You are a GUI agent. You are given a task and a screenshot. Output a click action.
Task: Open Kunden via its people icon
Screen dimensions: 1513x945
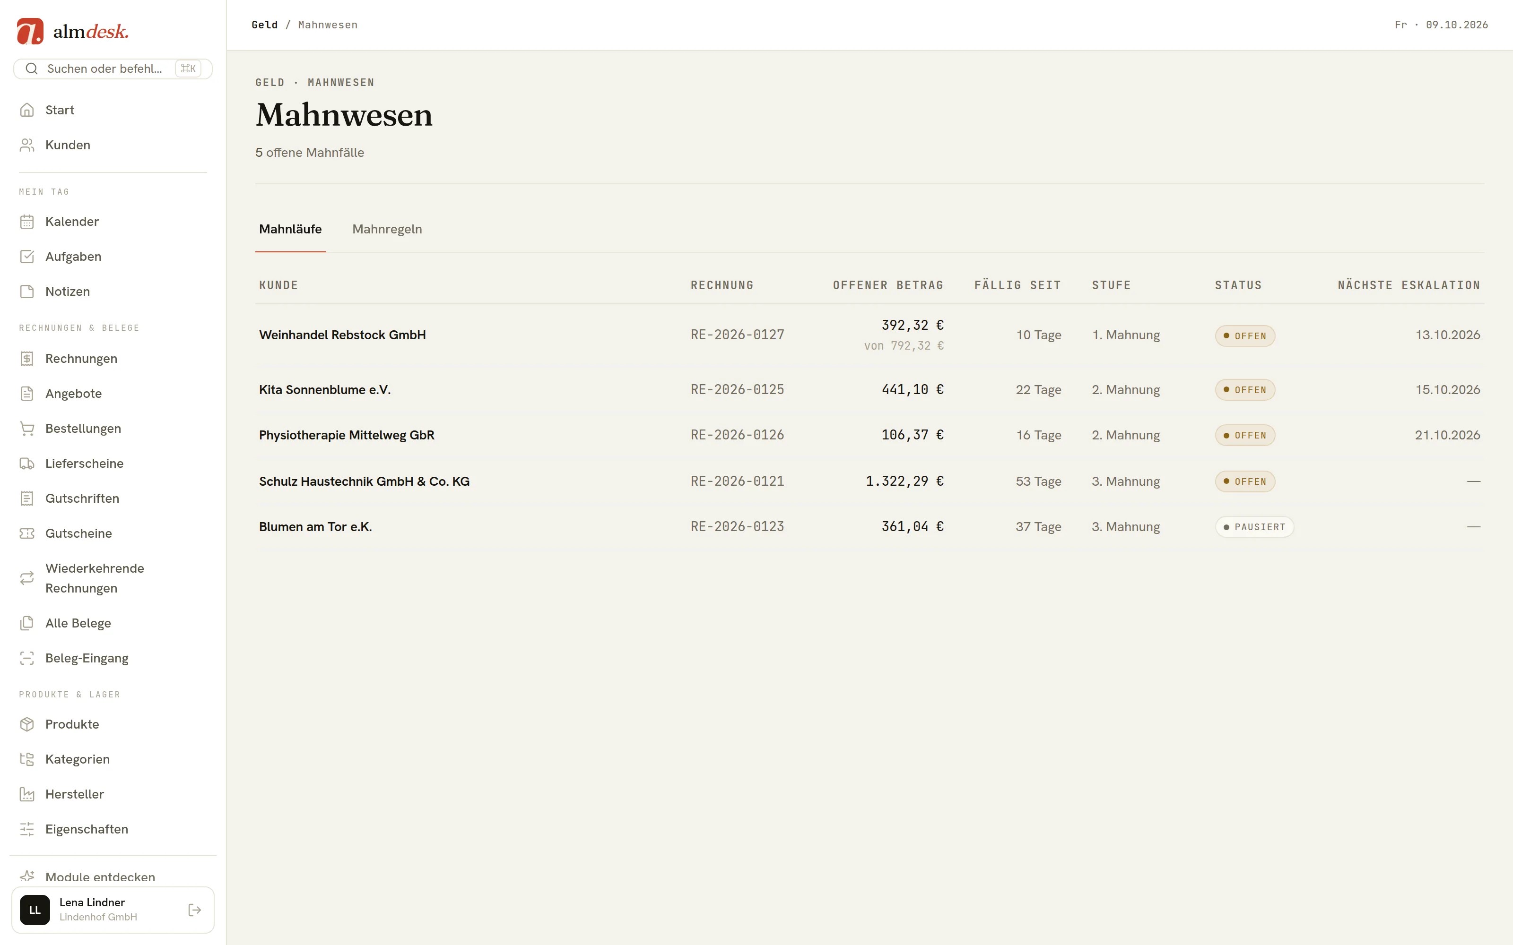27,145
